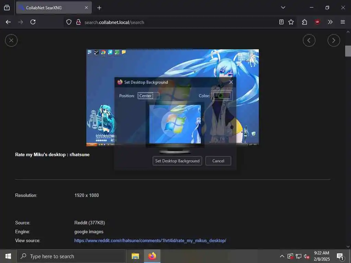Open the Firefox application menu
The height and width of the screenshot is (263, 351).
tap(343, 22)
